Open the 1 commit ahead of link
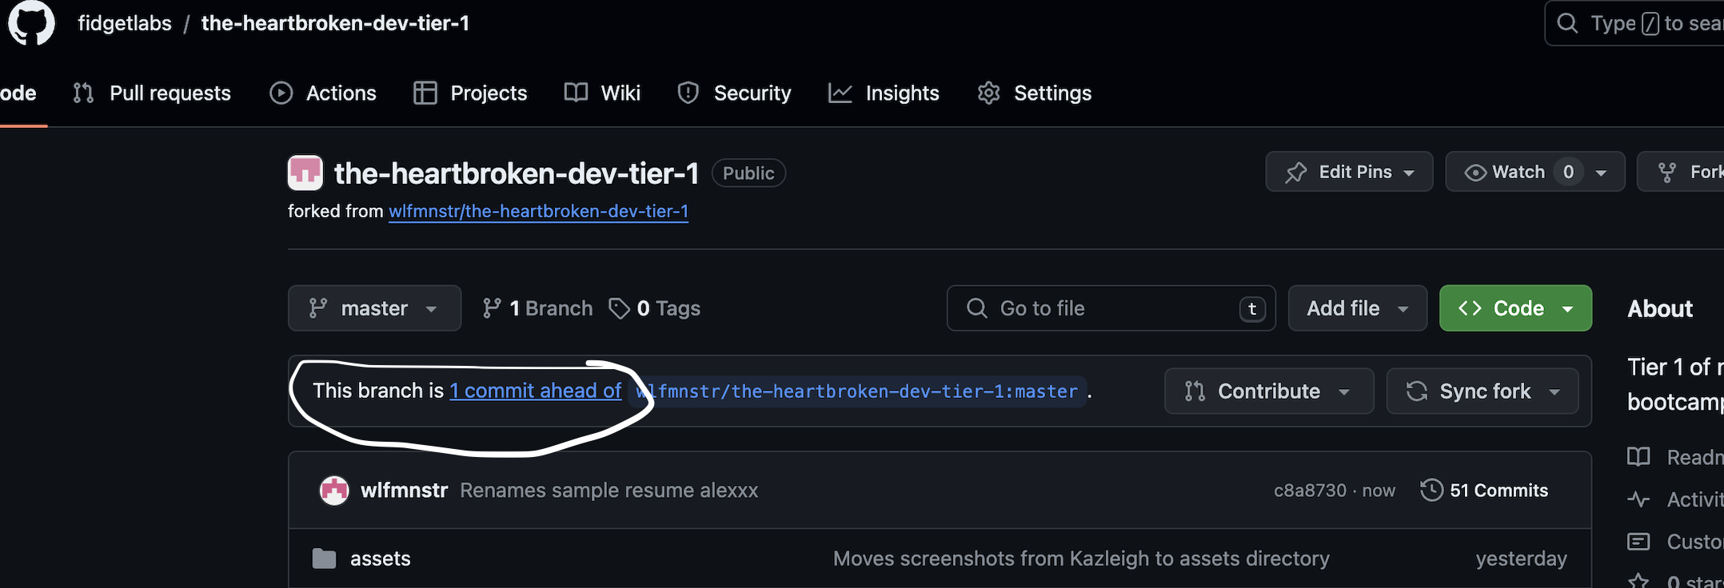 click(x=536, y=391)
